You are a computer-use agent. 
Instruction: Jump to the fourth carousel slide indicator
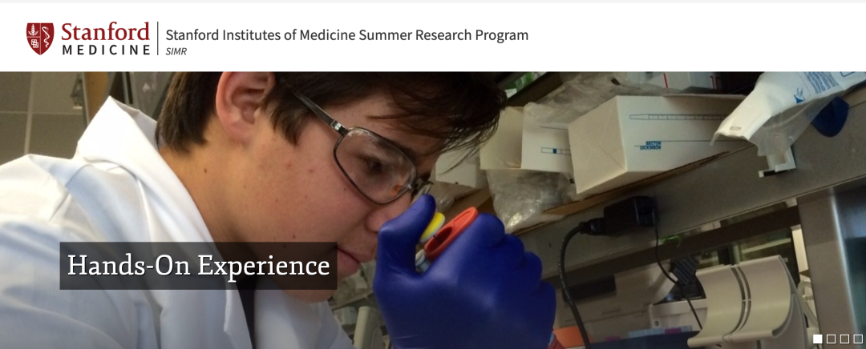click(858, 339)
